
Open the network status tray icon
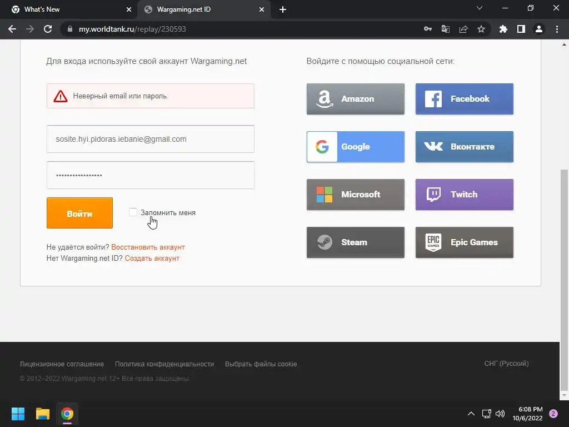486,414
